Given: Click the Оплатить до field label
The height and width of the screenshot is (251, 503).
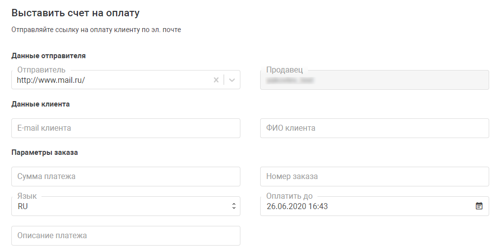Looking at the screenshot, I should 289,196.
